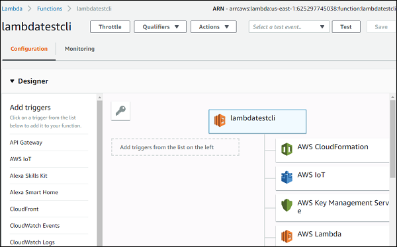Click the ARN text at top right
Screen dimensions: 397x247
pyautogui.click(x=304, y=9)
